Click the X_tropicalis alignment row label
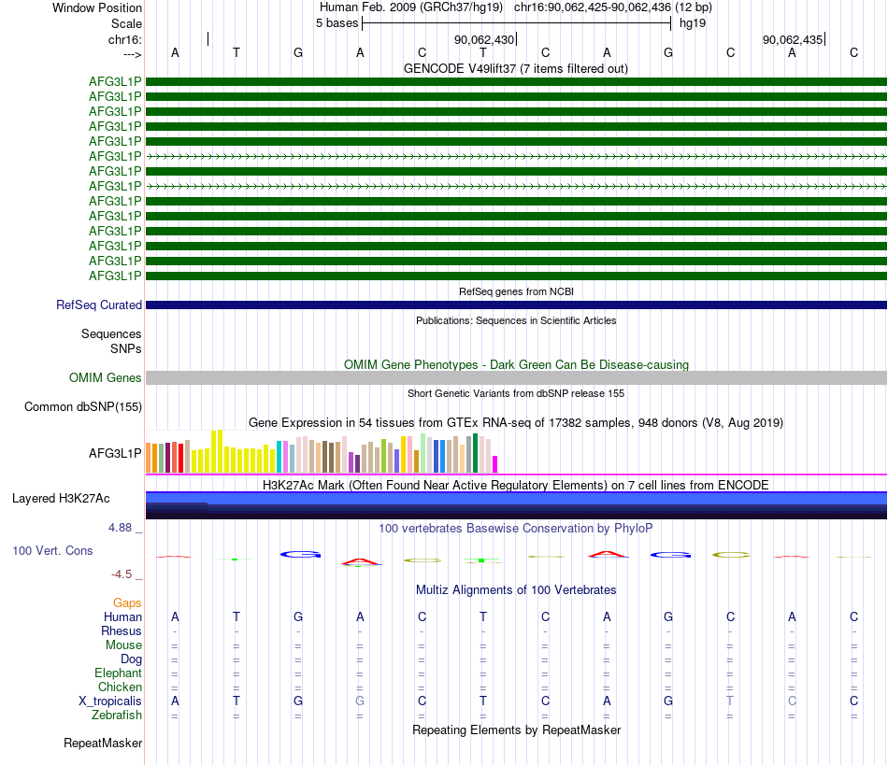 click(x=110, y=701)
